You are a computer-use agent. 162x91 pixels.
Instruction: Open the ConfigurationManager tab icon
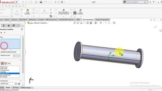click(4, 26)
